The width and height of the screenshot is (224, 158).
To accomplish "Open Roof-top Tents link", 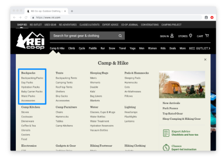I will pyautogui.click(x=64, y=87).
